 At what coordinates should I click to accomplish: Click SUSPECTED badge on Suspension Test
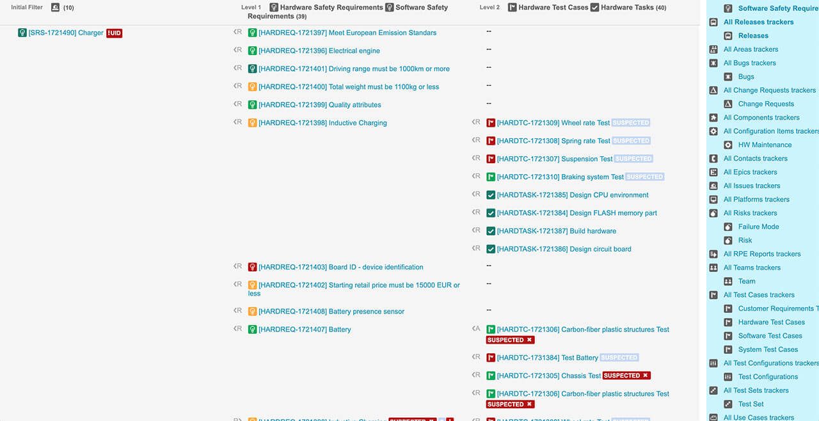coord(633,159)
